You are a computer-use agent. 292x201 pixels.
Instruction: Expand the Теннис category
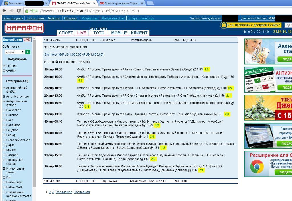(x=4, y=66)
